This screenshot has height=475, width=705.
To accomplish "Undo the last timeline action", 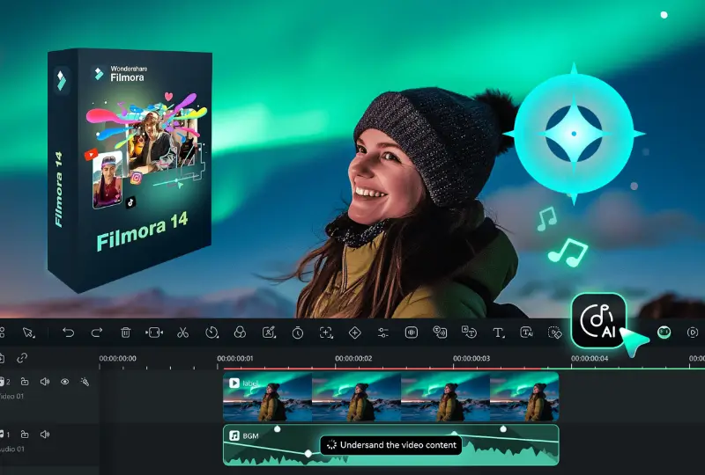I will coord(69,332).
